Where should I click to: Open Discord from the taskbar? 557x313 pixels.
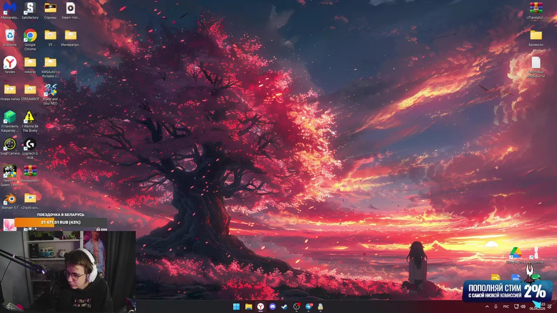coord(272,306)
